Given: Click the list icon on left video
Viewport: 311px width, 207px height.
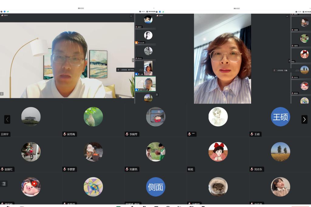Looking at the screenshot, I should click(x=2, y=94).
